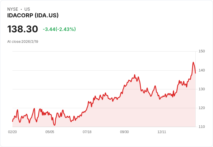The height and width of the screenshot is (147, 213).
Task: Click the At close:2026/2/19 date text
Action: (x=23, y=42)
